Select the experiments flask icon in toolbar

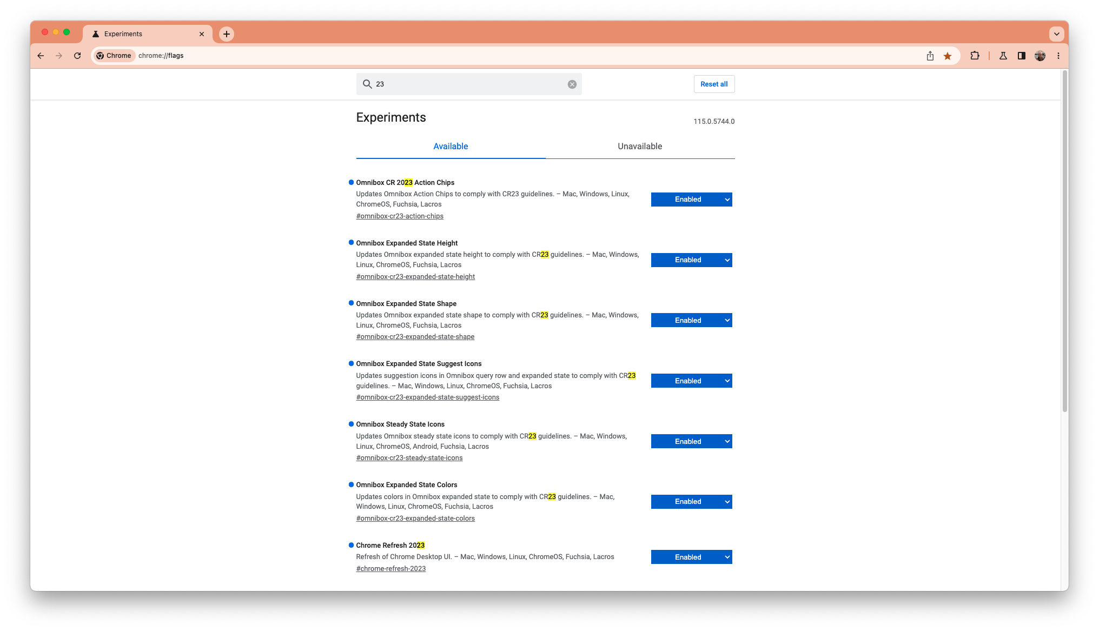[x=1003, y=56]
